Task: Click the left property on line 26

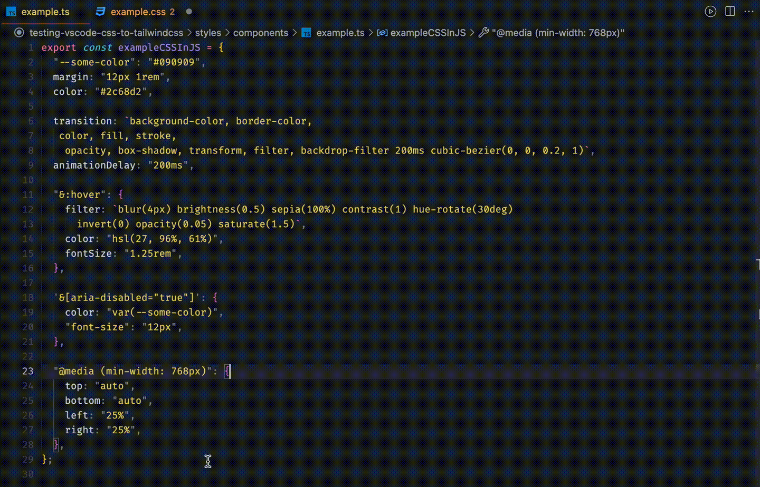Action: point(77,415)
